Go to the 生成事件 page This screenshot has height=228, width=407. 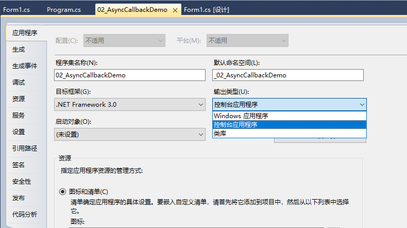click(x=25, y=66)
